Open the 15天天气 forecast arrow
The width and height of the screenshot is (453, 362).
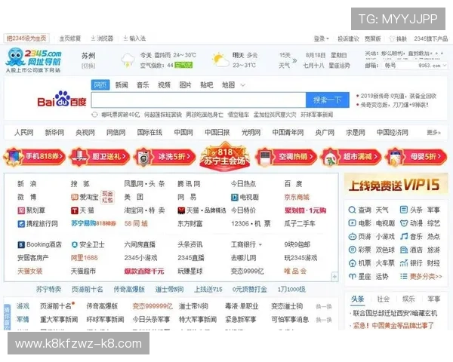[x=294, y=60]
